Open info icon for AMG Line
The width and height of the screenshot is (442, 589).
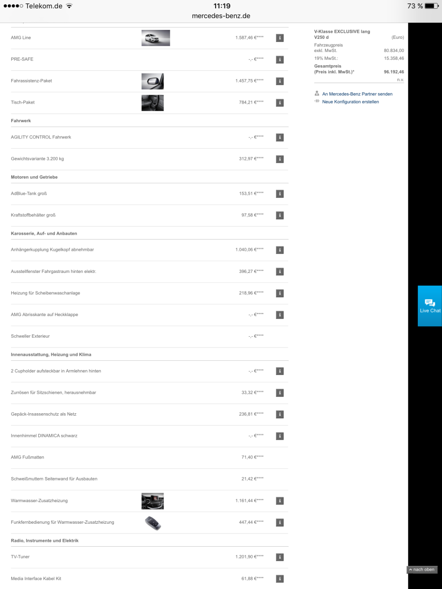coord(279,38)
